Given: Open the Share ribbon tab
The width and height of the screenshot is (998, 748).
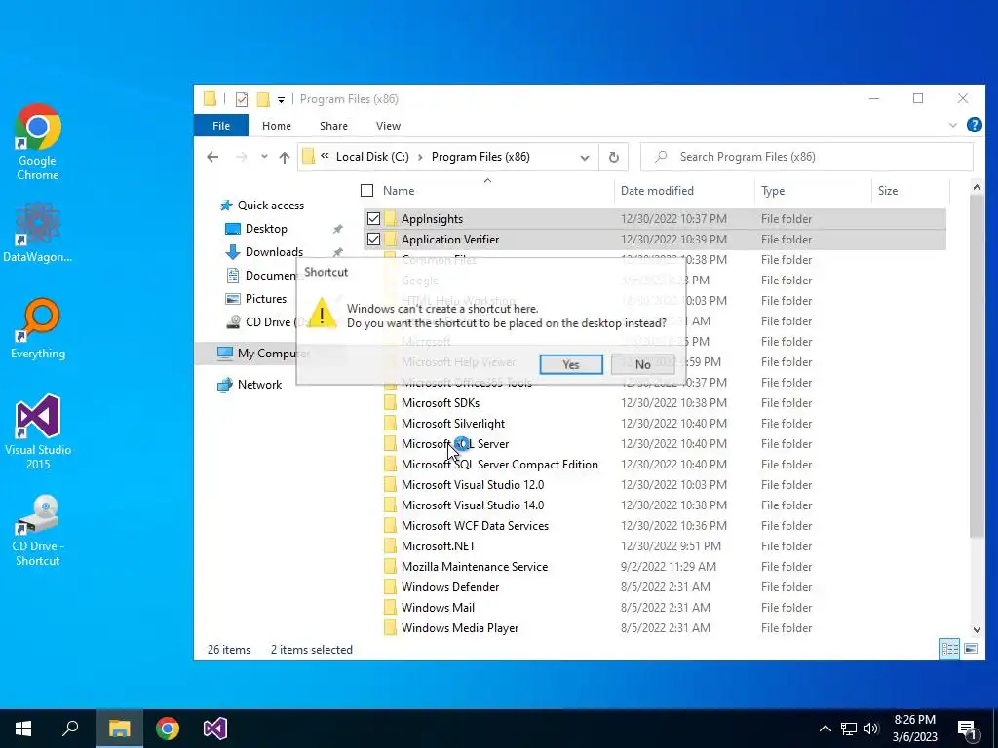Looking at the screenshot, I should point(333,126).
